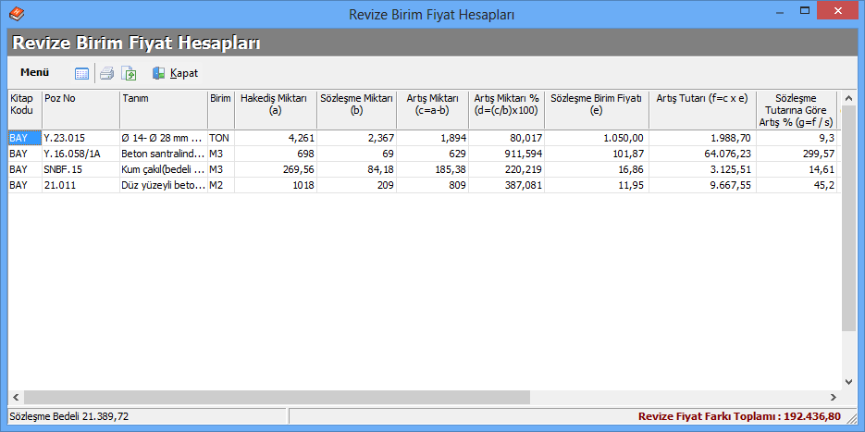Select the Y.23.015 row cell
Viewport: 865px width, 432px height.
(x=80, y=138)
